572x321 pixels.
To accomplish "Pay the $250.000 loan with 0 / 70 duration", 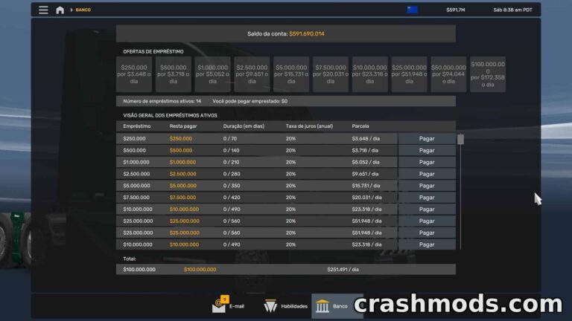I will 427,139.
